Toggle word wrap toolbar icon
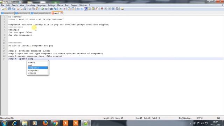Viewport: 224px width, 126px height. click(78, 9)
